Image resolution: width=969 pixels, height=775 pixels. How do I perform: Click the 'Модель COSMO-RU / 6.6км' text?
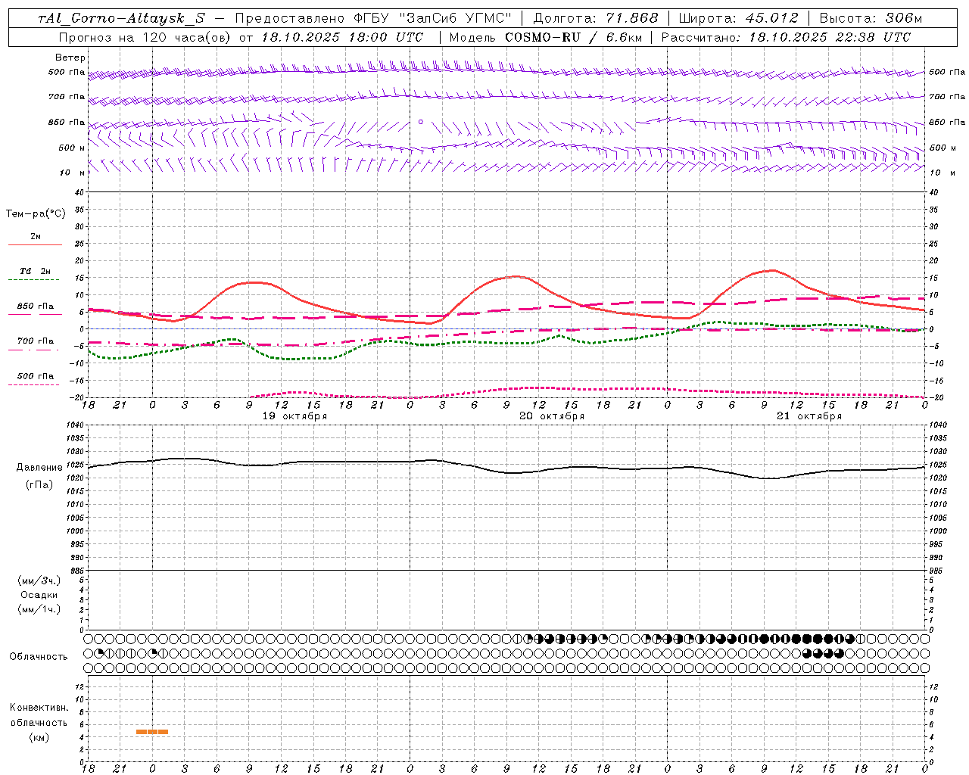[x=545, y=37]
